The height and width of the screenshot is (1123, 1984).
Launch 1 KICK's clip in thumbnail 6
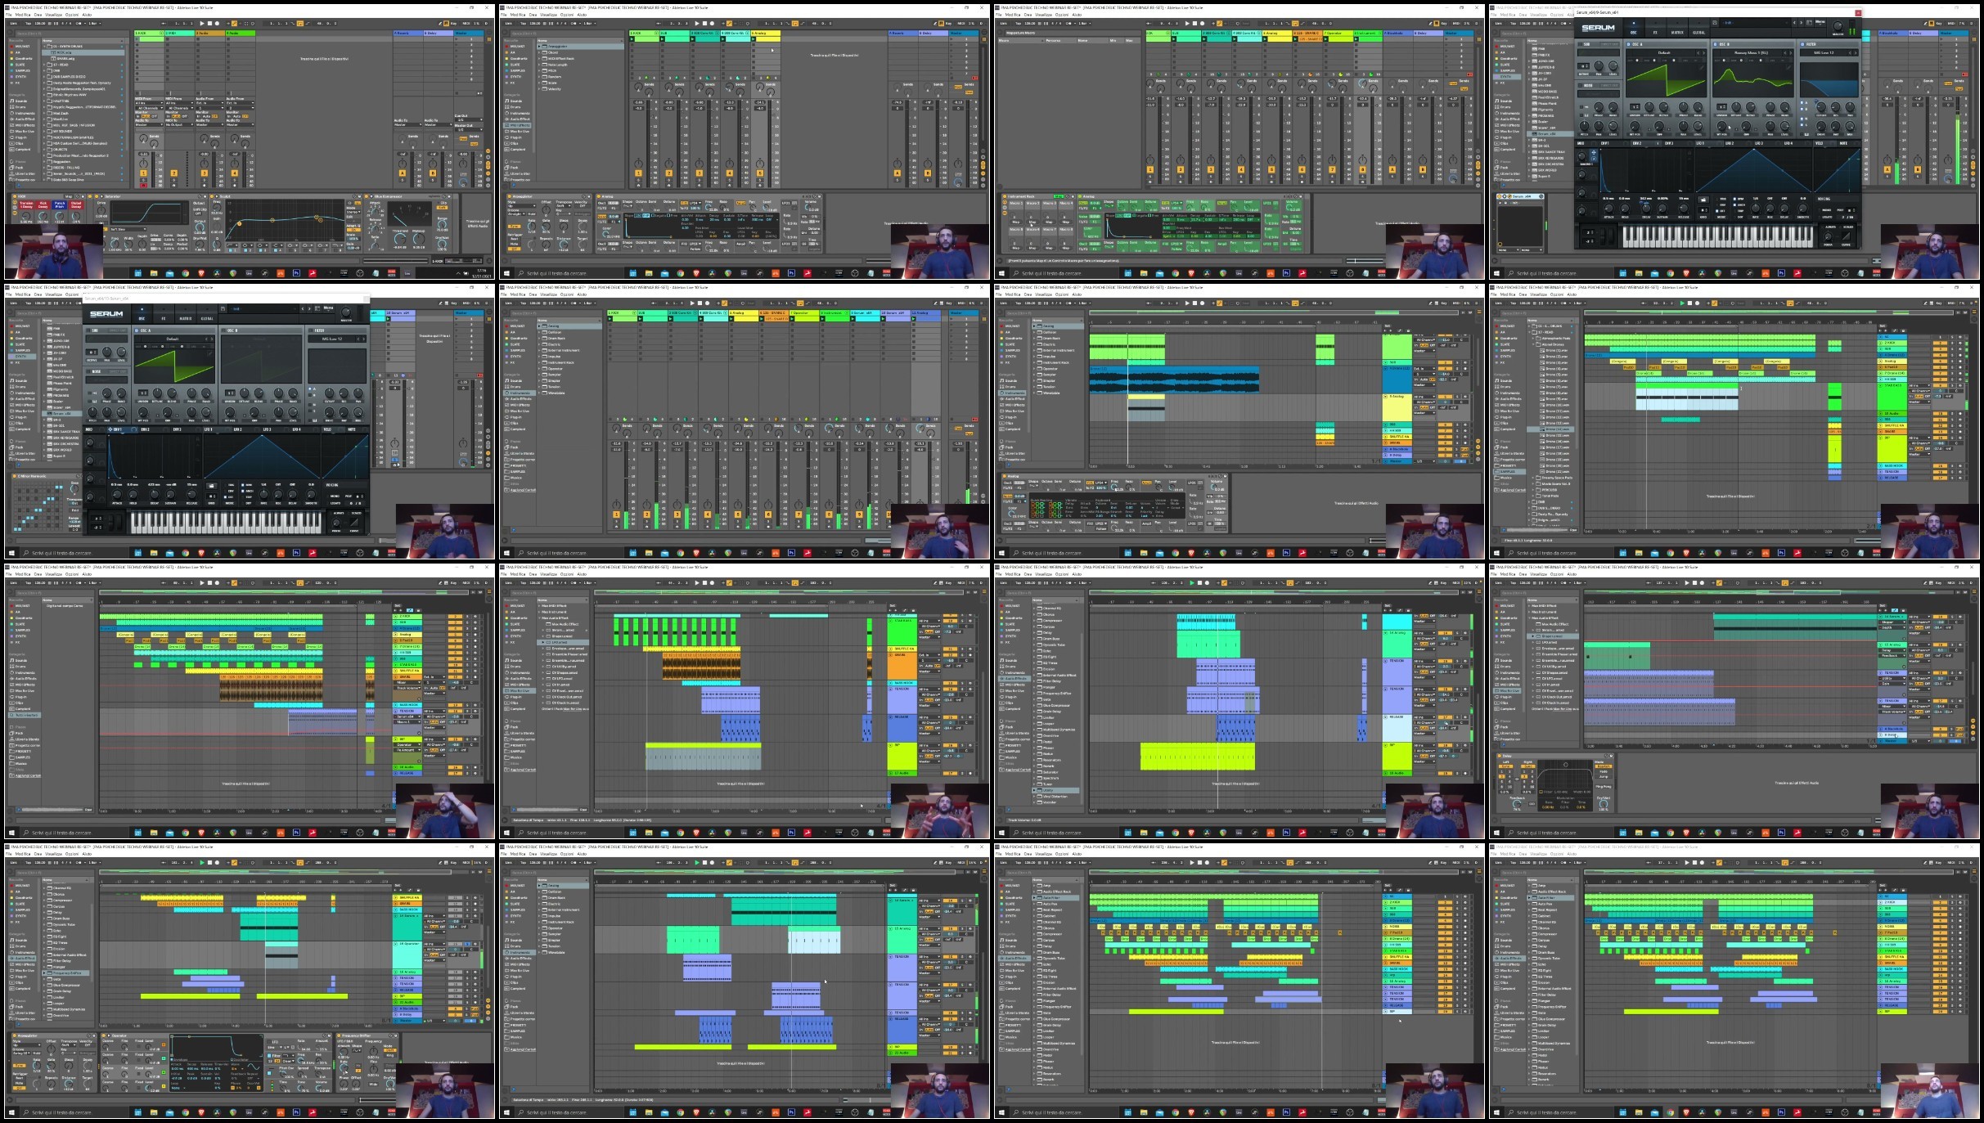[610, 319]
